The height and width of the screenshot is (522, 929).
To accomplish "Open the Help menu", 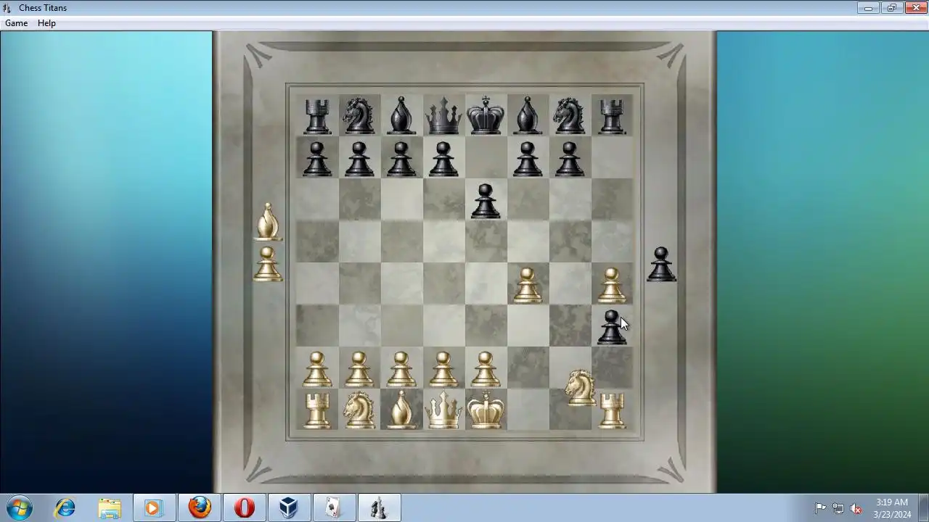I will coord(46,23).
